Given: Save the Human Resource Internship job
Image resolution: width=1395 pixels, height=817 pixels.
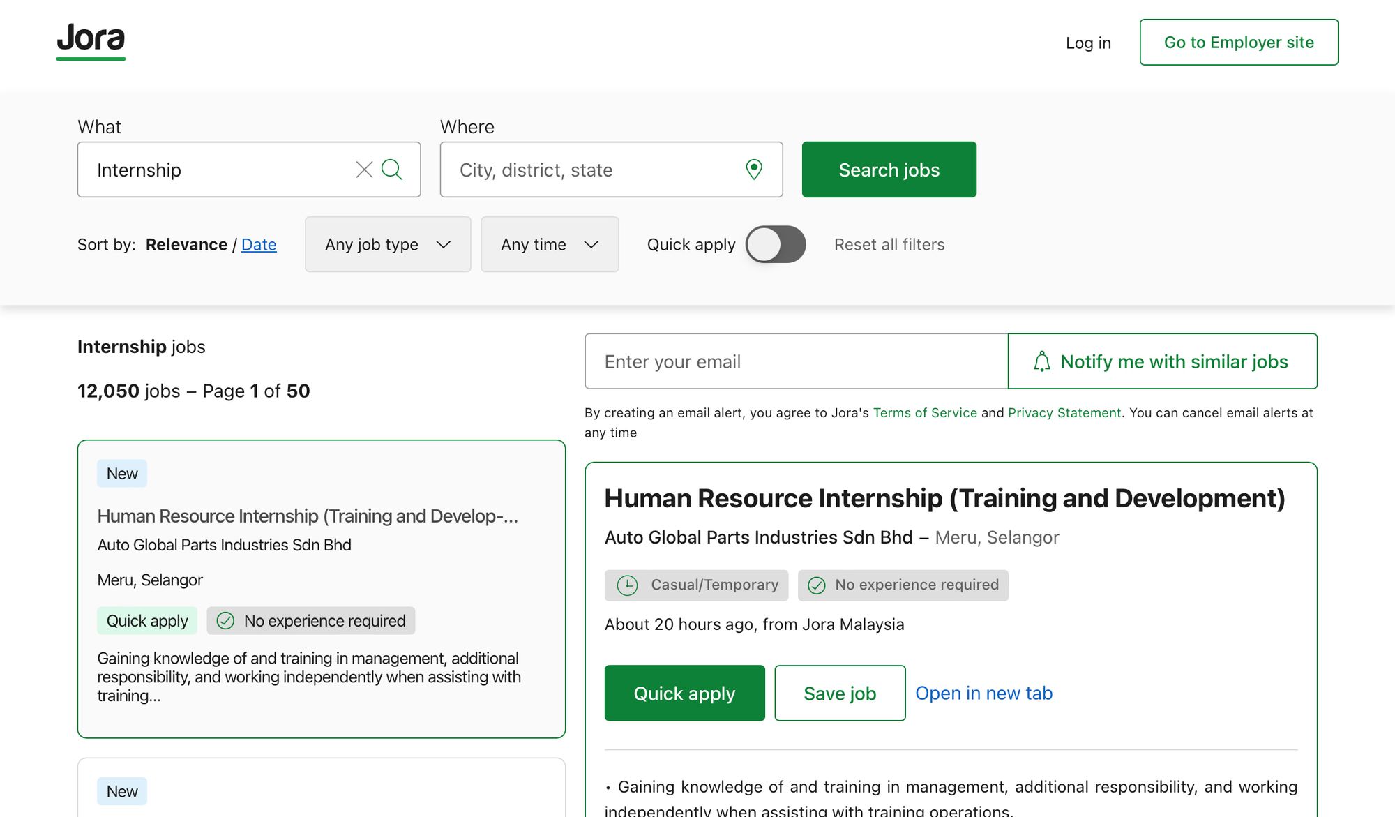Looking at the screenshot, I should (x=839, y=693).
